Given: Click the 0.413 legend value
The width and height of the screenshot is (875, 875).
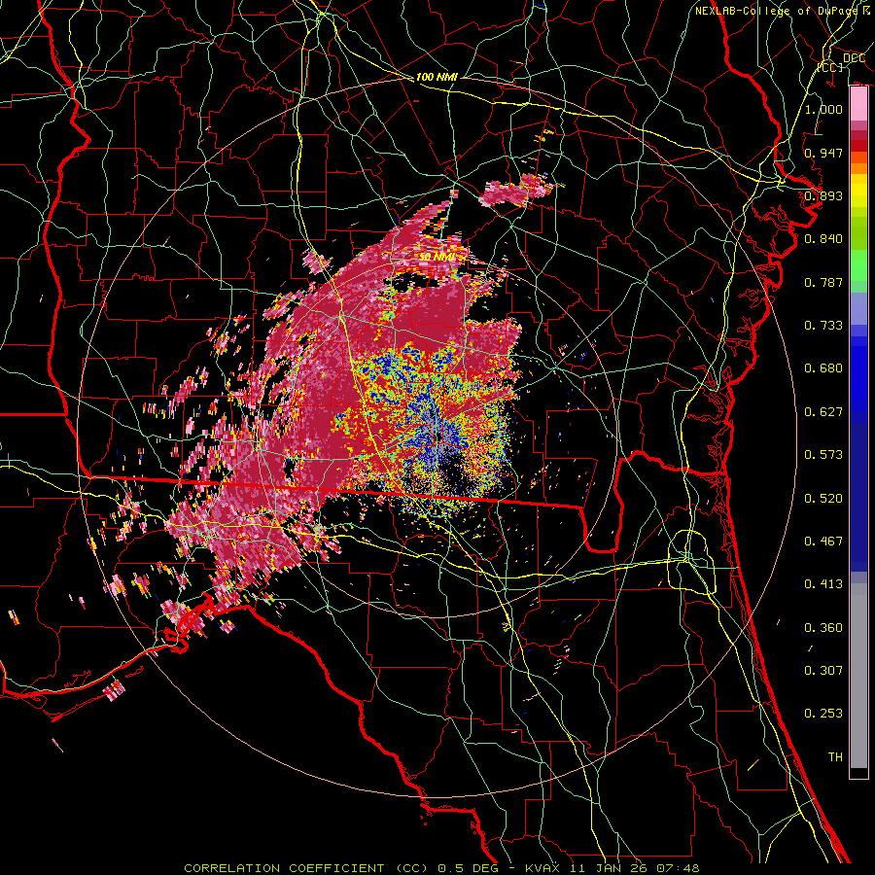Looking at the screenshot, I should pos(823,584).
